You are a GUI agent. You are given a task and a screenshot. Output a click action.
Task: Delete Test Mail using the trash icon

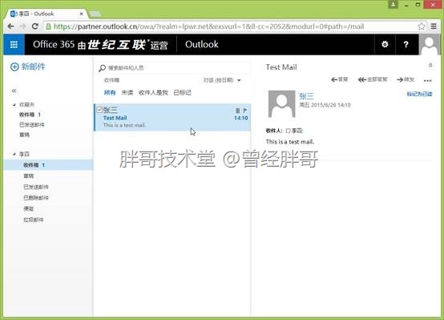click(x=237, y=110)
